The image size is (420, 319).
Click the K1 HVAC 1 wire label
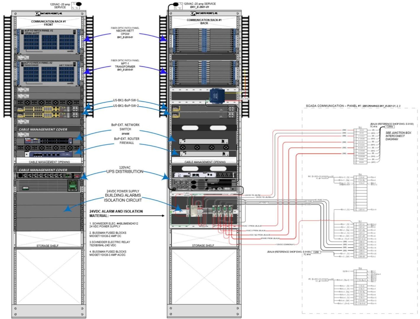(319, 200)
